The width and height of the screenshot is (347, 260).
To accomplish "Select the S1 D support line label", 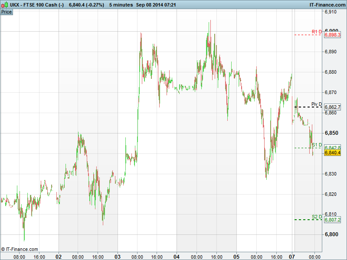I will [317, 145].
